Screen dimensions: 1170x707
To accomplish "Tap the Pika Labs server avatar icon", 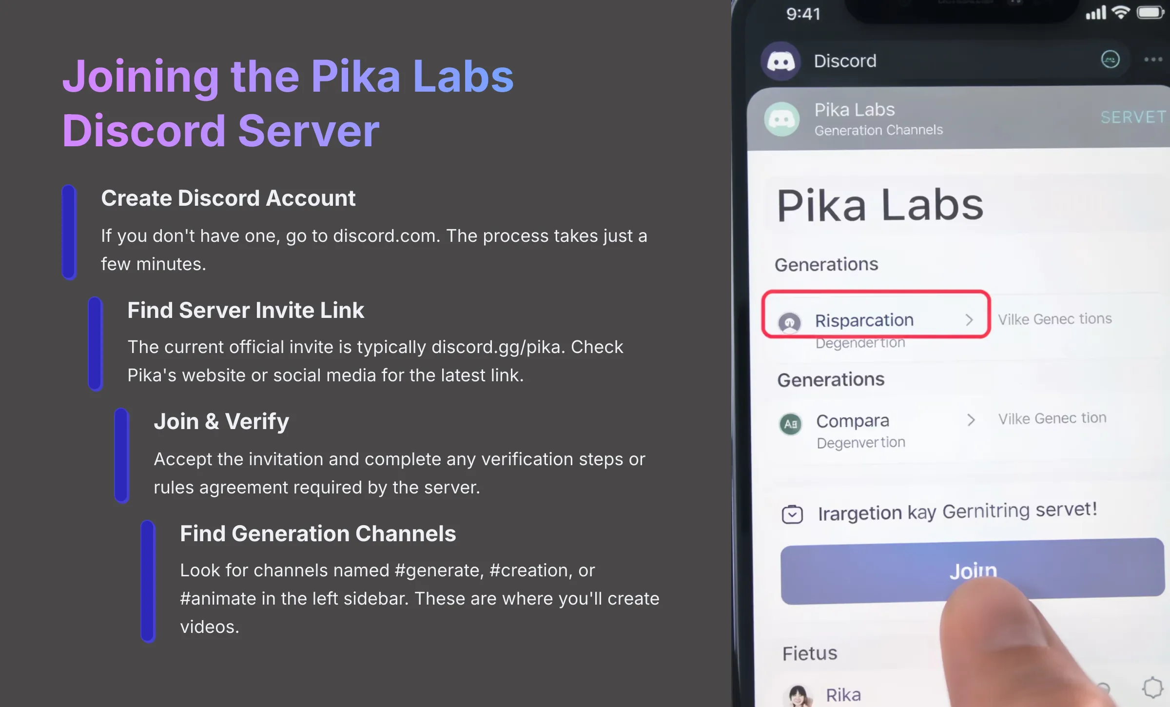I will [x=781, y=119].
